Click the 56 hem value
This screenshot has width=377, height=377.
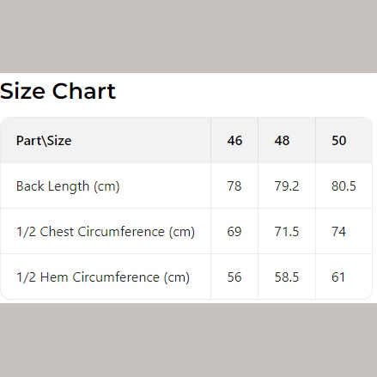pos(234,277)
